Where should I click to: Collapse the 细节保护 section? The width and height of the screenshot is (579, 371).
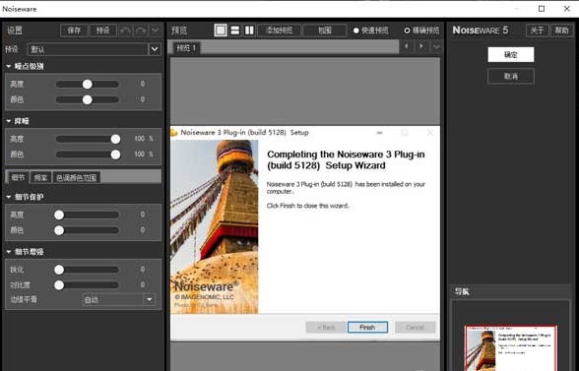click(9, 197)
